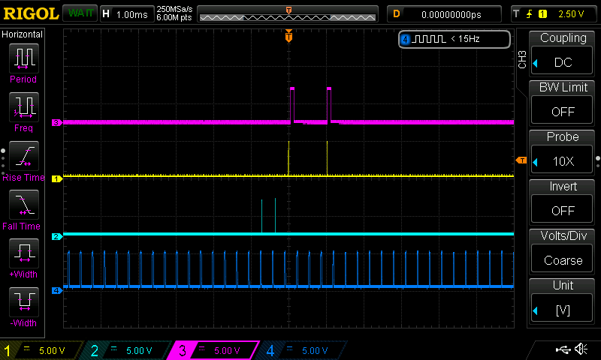Select the -Width measurement icon

pos(23,304)
